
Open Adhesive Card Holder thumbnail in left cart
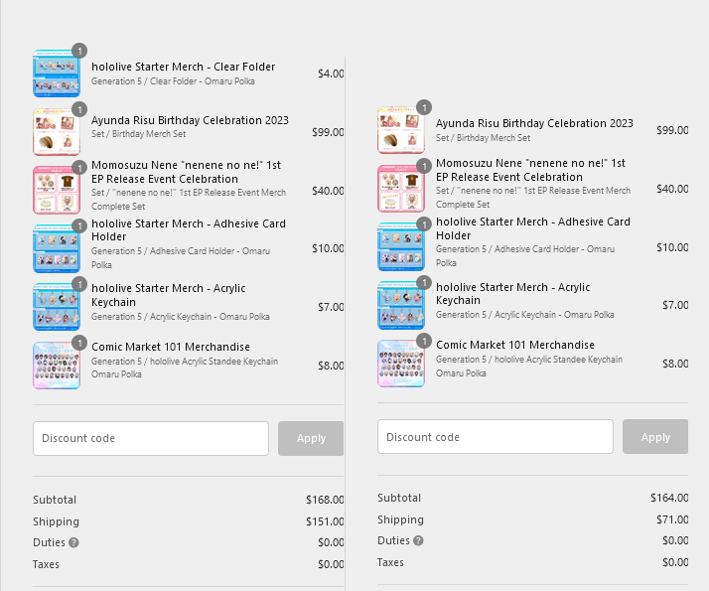(57, 248)
